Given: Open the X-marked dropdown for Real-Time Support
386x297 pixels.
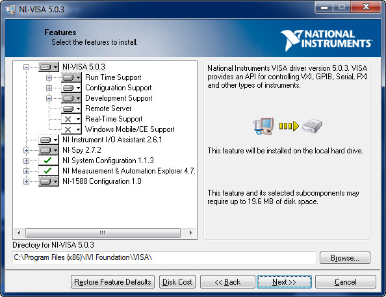Looking at the screenshot, I should pos(71,119).
